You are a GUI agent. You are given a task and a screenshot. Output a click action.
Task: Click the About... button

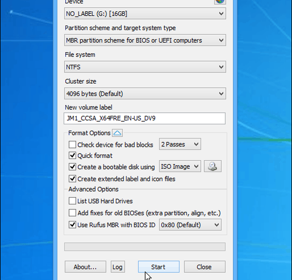85,267
